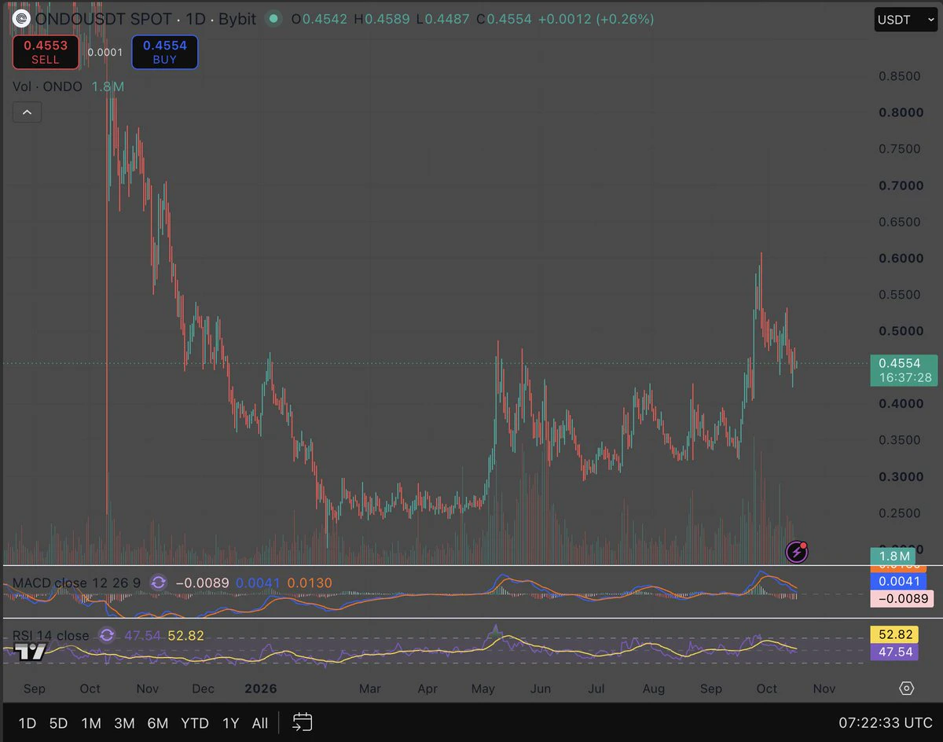Click the RSI 14 close legend
Viewport: 943px width, 742px height.
51,635
